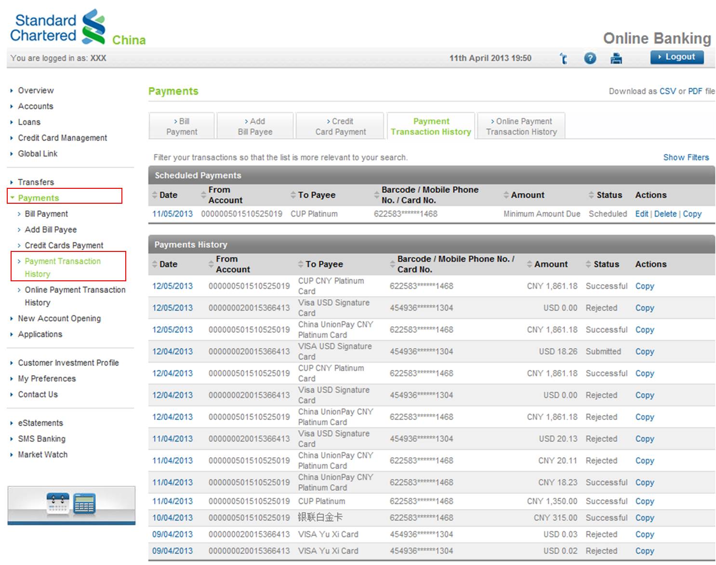The image size is (716, 565).
Task: Select Payment Transaction History tab
Action: tap(431, 126)
